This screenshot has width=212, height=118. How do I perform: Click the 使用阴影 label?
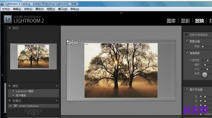195,53
